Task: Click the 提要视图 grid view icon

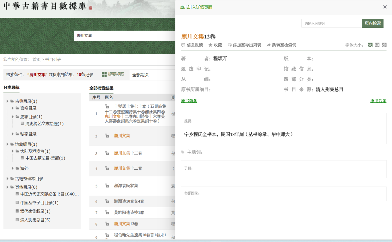Action: (x=104, y=74)
